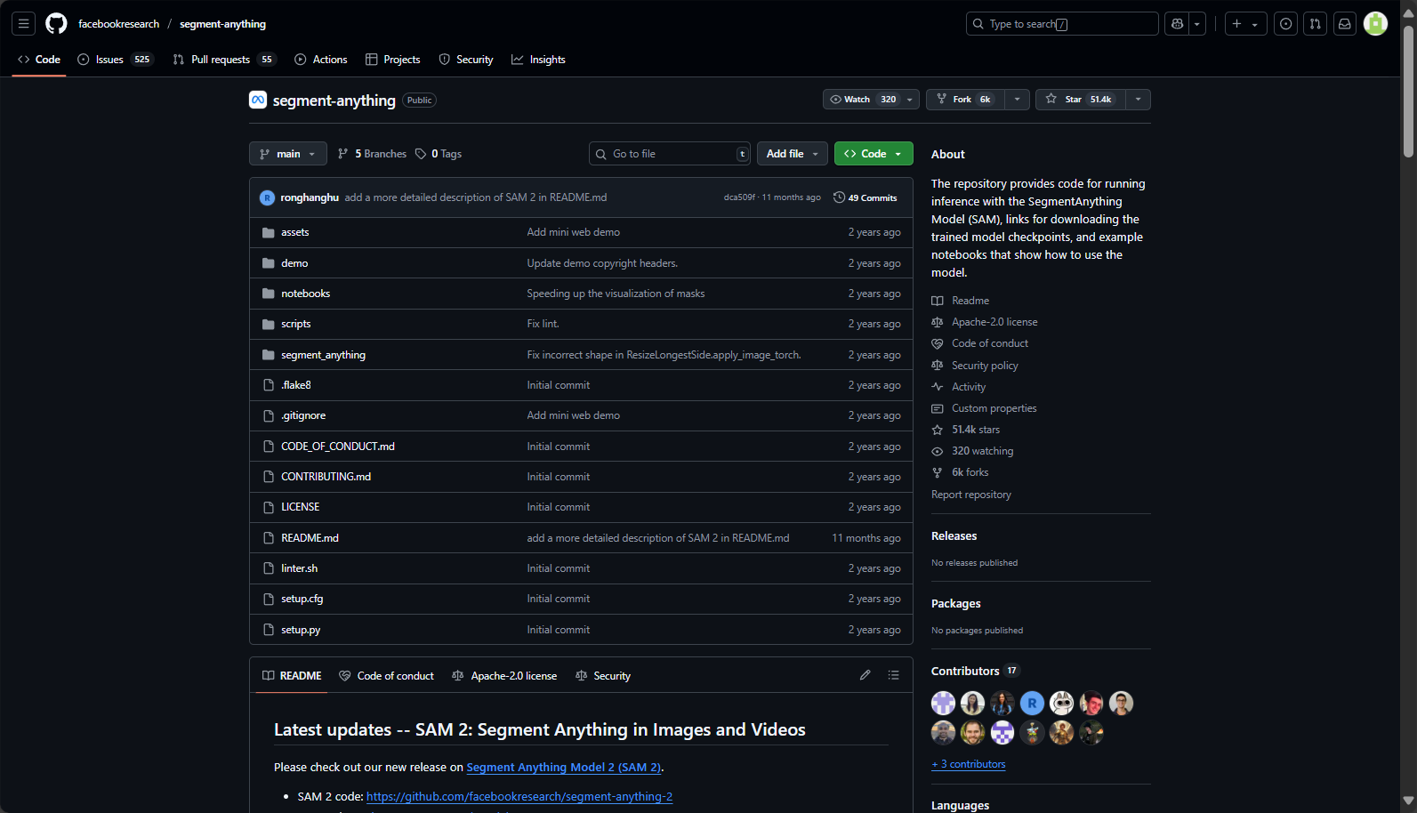This screenshot has width=1417, height=813.
Task: View 5 Branches link
Action: [373, 154]
